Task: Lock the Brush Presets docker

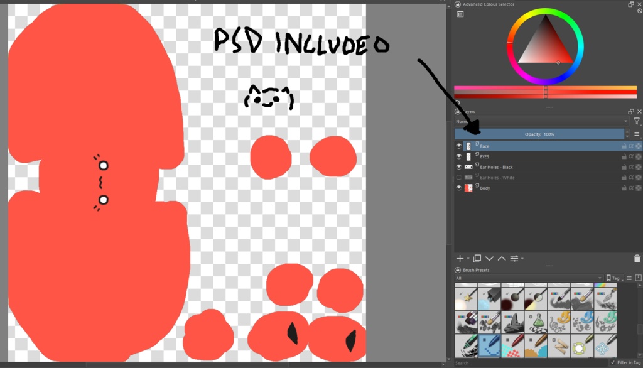Action: click(x=458, y=270)
